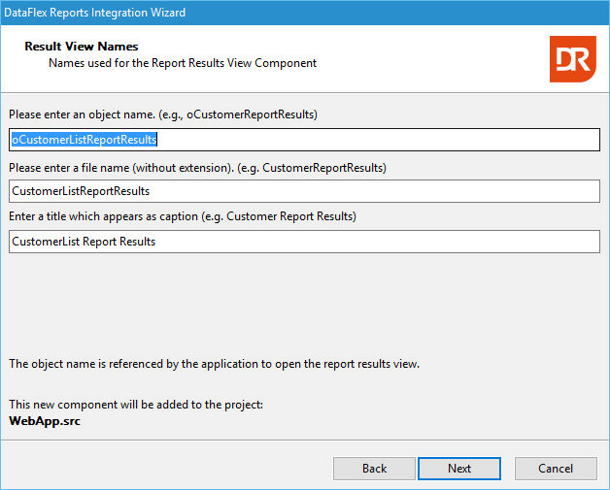Cancel the integration wizard
Screen dimensions: 610x490
click(556, 469)
